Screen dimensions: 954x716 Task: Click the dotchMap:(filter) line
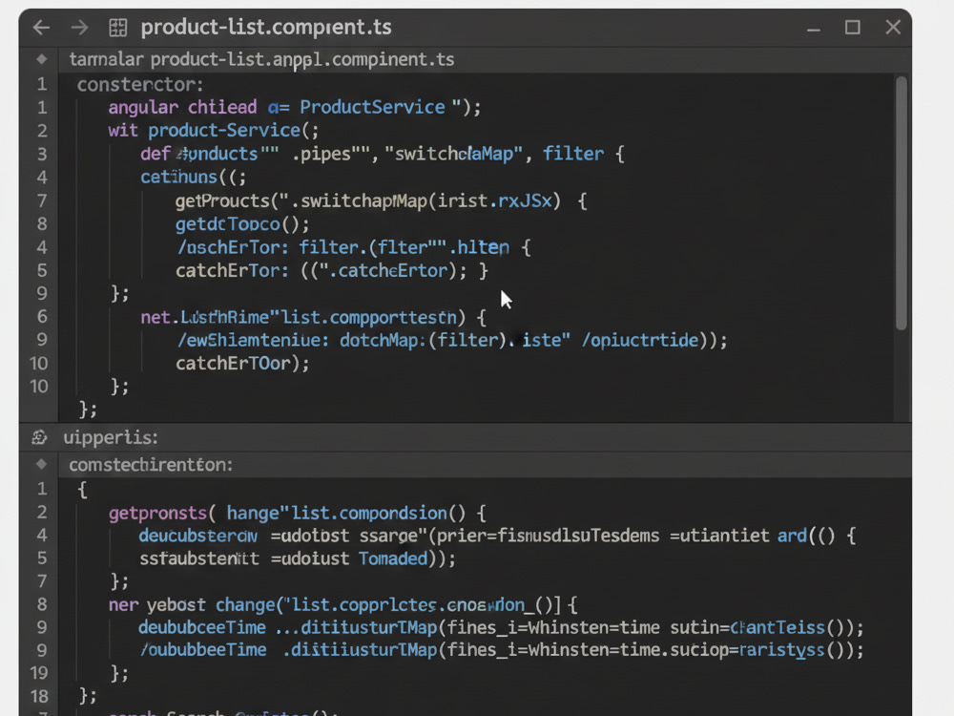[451, 340]
